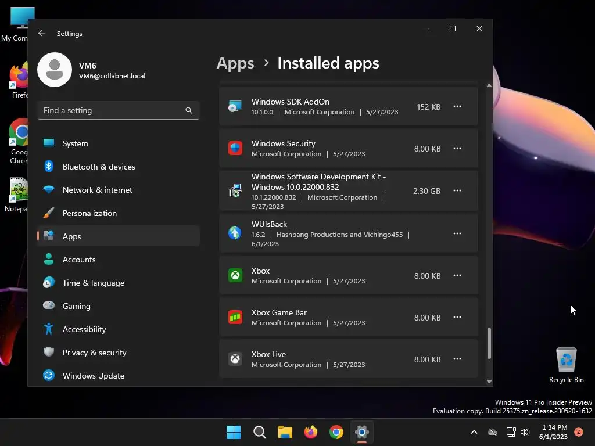Click the Xbox Live icon
The height and width of the screenshot is (446, 595).
coord(235,359)
